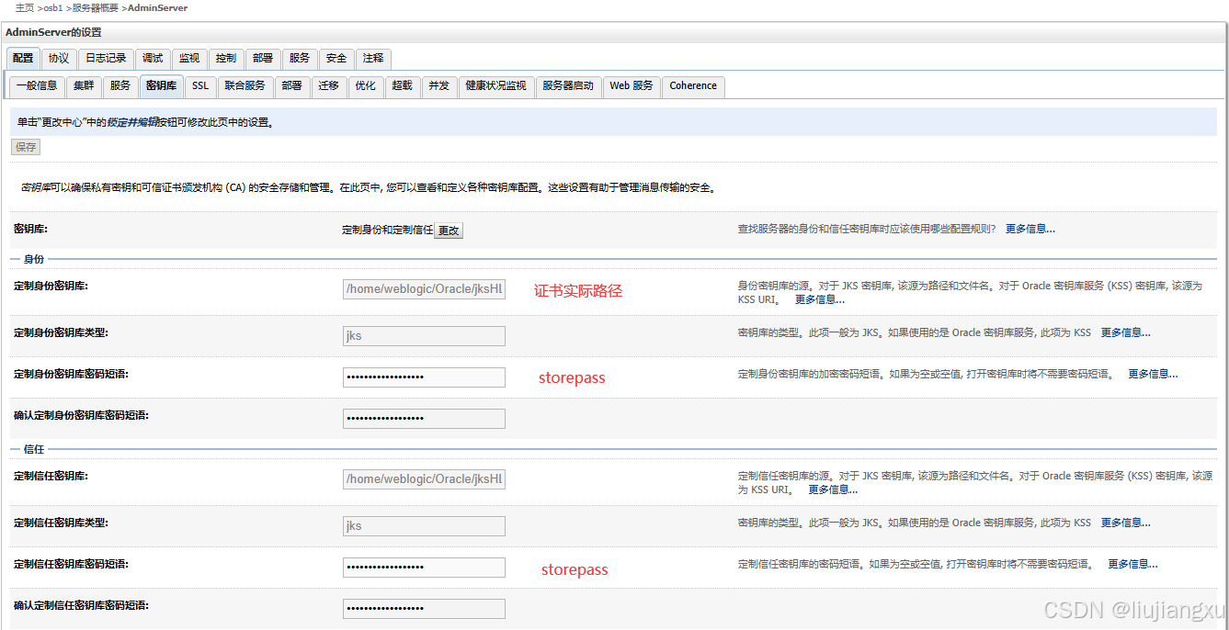Open the 并发 sub-tab
This screenshot has height=630, width=1229.
coord(438,86)
